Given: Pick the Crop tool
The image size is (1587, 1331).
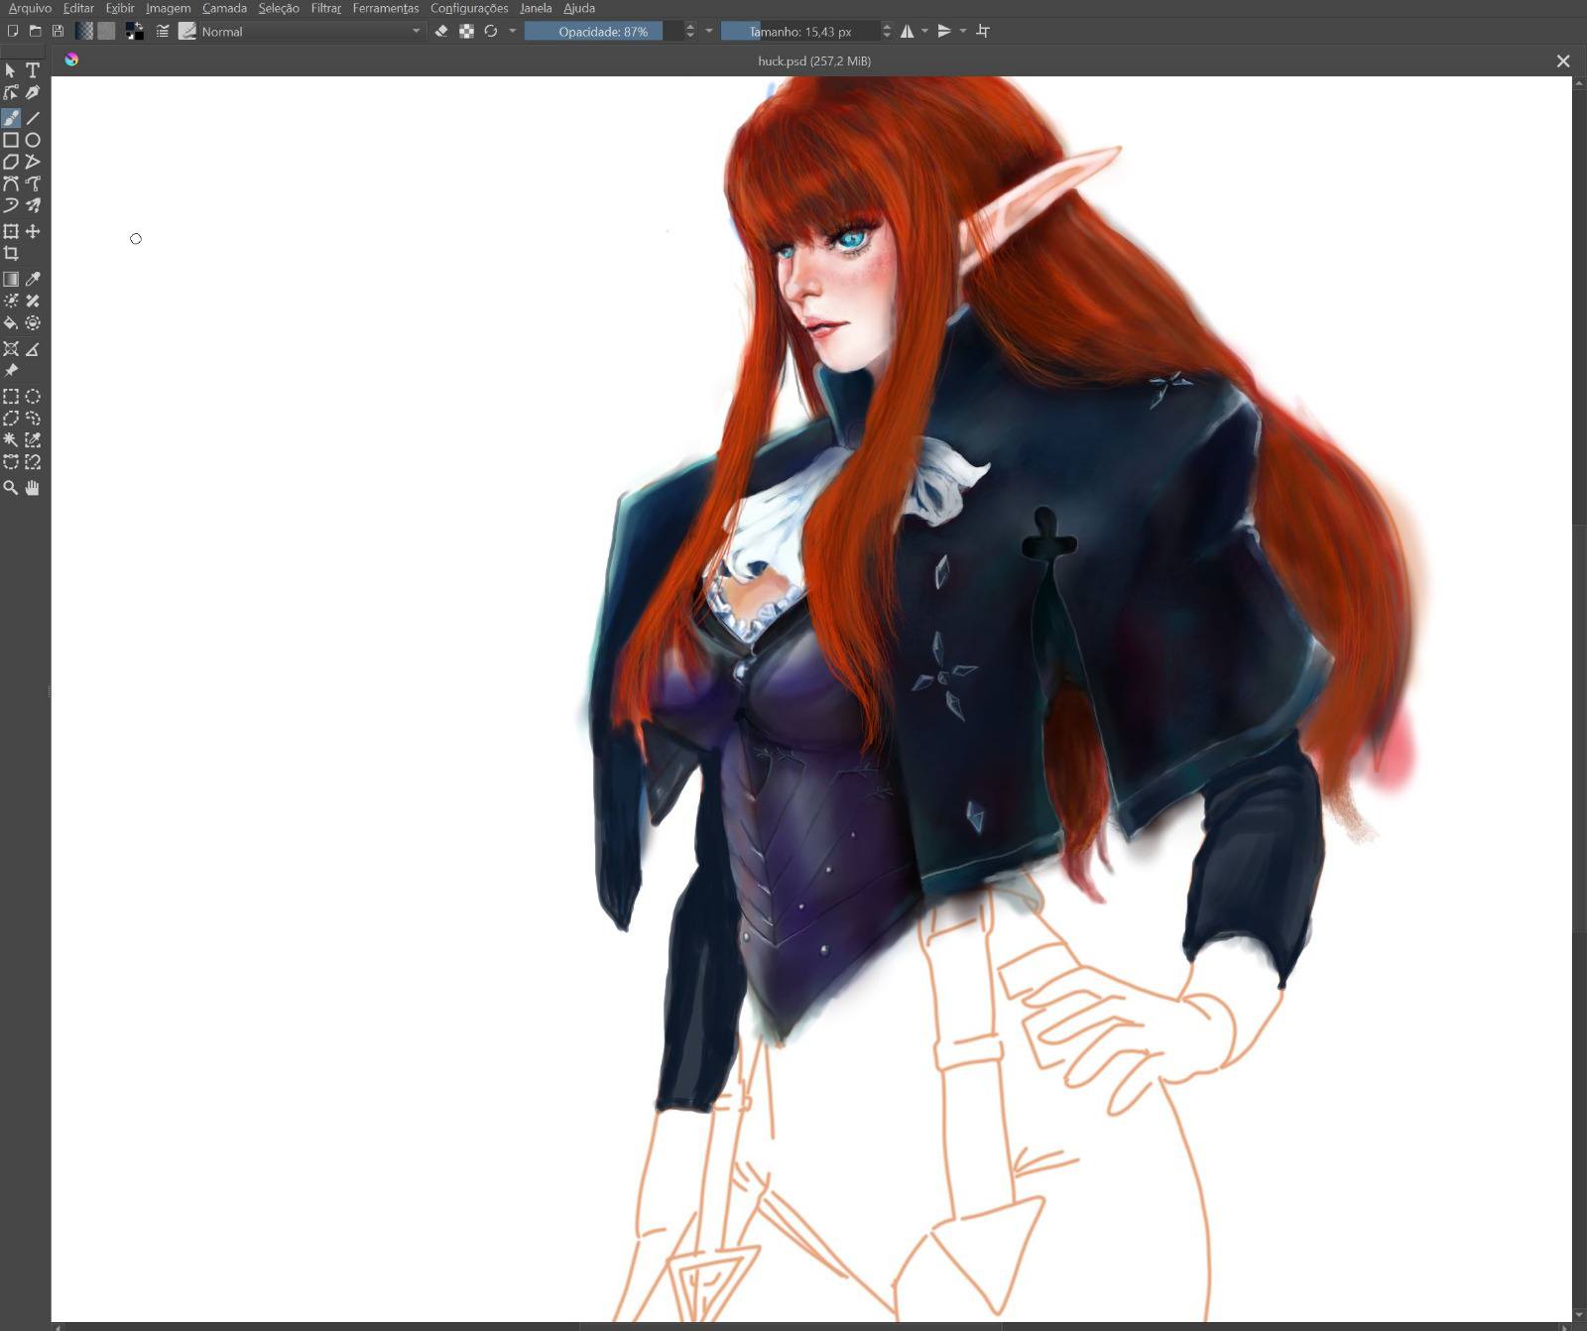Looking at the screenshot, I should [11, 254].
